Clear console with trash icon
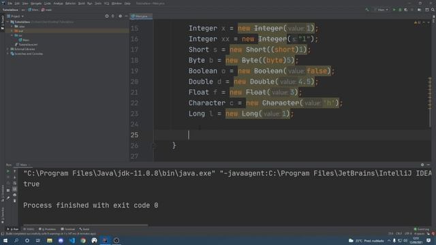The image size is (436, 245). coord(15,201)
